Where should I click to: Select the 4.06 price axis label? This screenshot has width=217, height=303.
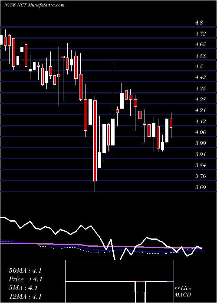click(x=201, y=132)
